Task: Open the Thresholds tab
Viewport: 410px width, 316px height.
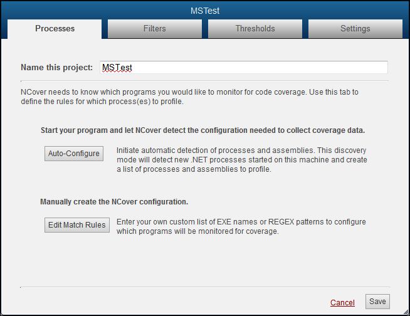Action: 255,28
